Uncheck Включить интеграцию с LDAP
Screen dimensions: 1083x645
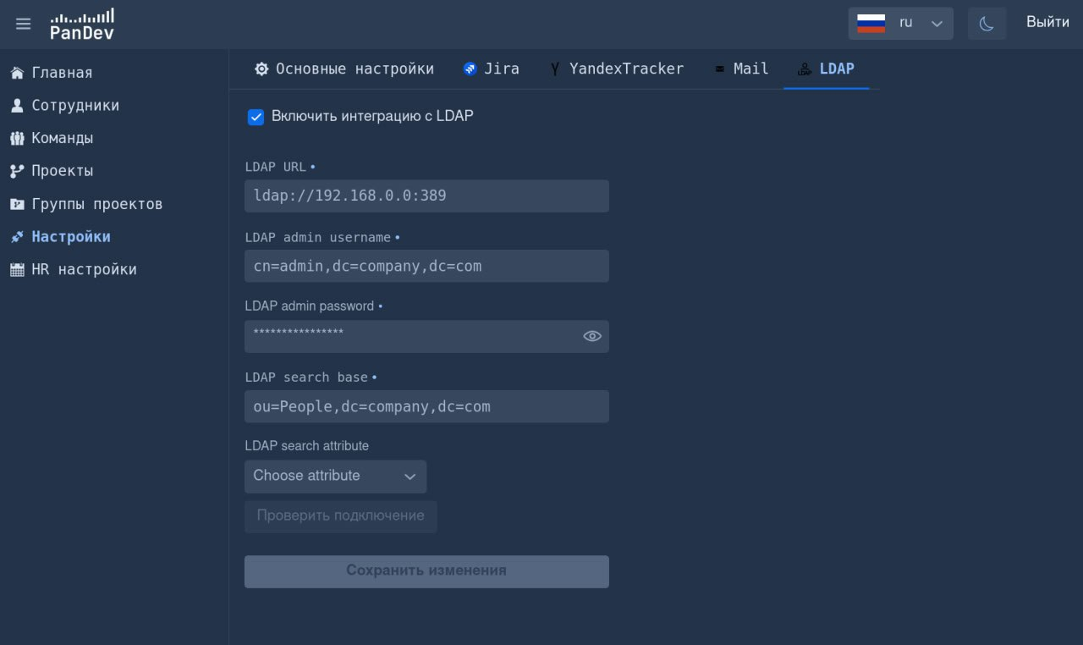click(x=256, y=117)
